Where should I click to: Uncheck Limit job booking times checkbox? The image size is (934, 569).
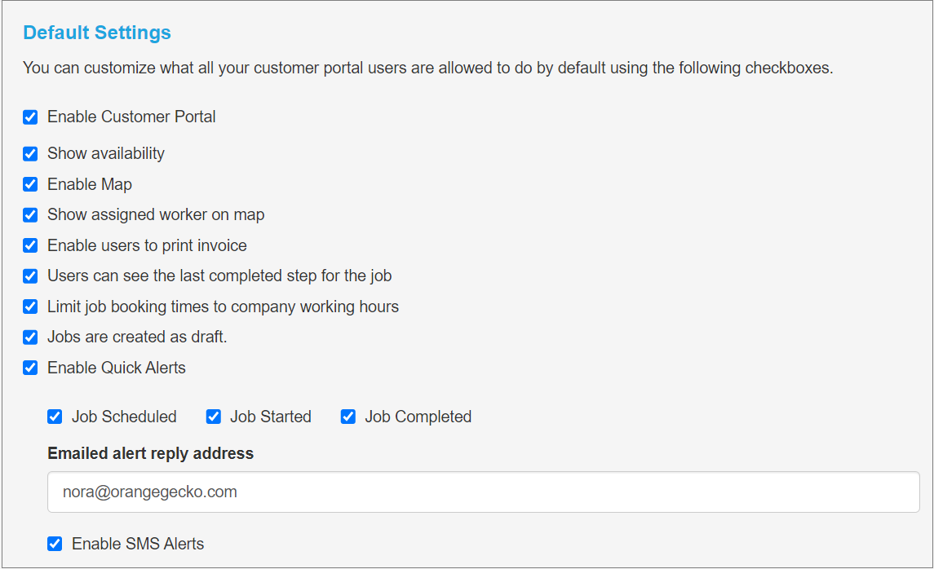tap(30, 307)
